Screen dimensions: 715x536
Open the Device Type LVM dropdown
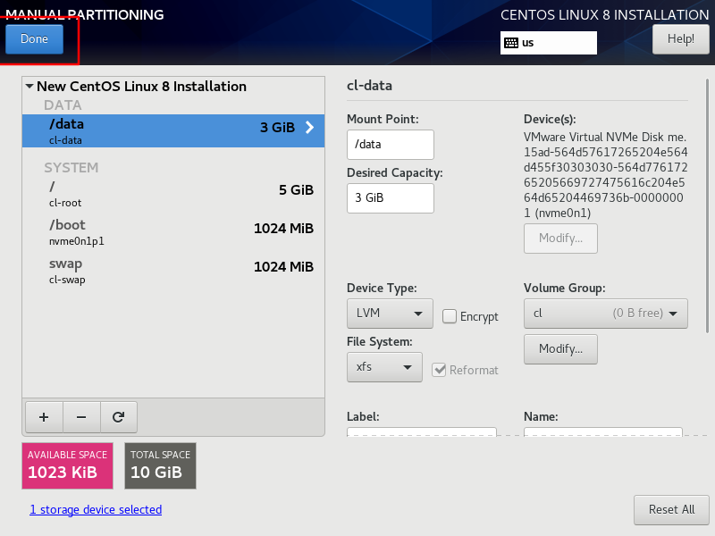coord(390,314)
